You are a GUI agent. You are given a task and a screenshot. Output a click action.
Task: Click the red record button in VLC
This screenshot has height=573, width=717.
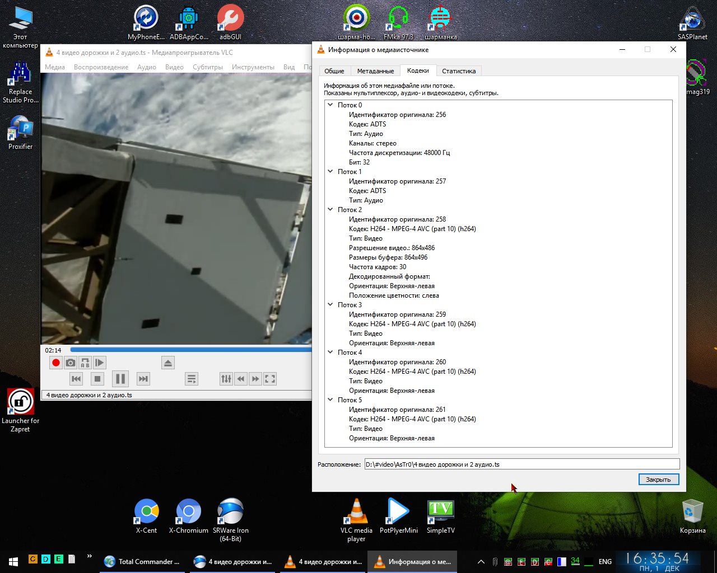coord(56,363)
